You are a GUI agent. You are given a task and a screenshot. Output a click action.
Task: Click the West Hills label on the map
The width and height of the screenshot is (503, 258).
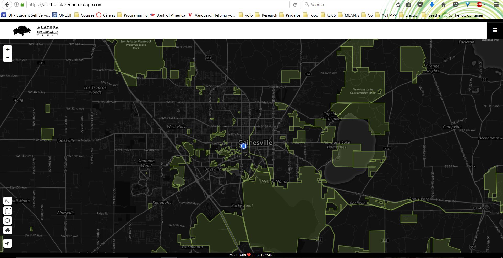click(176, 127)
